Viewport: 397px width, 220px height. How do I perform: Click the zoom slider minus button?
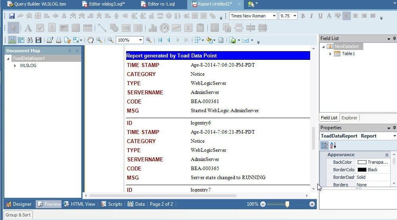[x=263, y=204]
